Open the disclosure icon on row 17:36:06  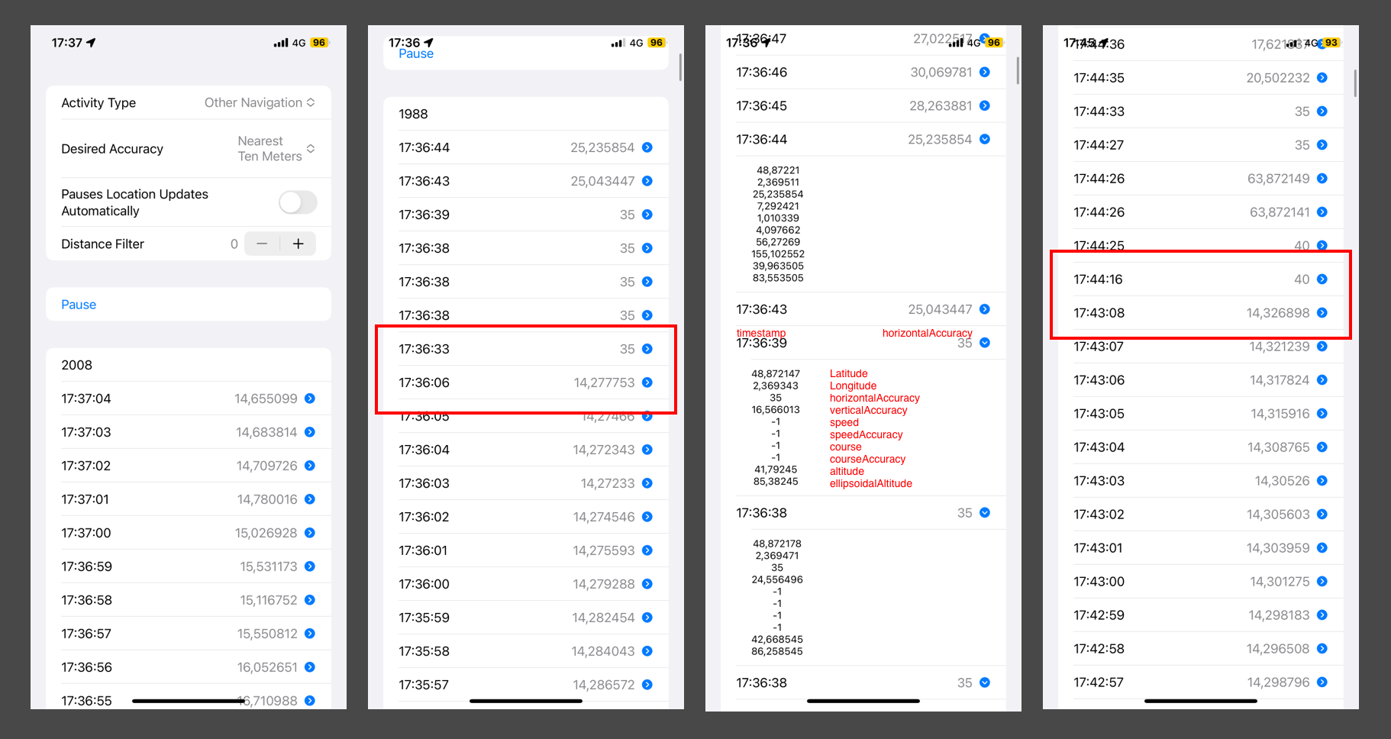pyautogui.click(x=647, y=382)
